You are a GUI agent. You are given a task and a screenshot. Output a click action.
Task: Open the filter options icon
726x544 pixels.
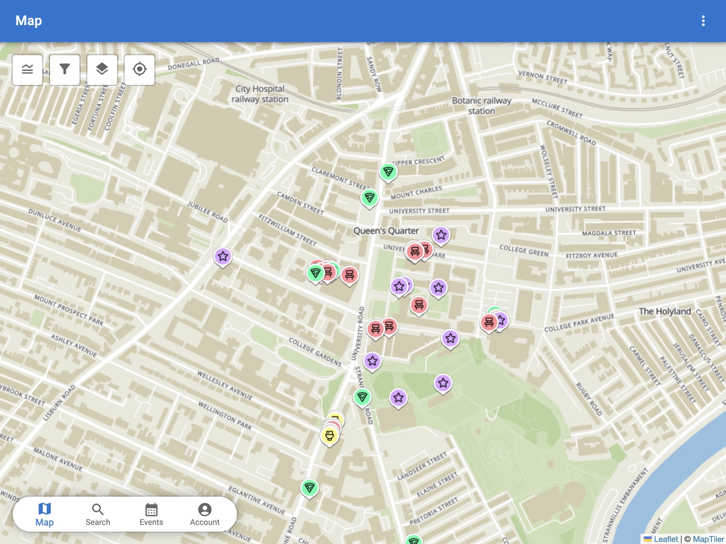coord(64,70)
